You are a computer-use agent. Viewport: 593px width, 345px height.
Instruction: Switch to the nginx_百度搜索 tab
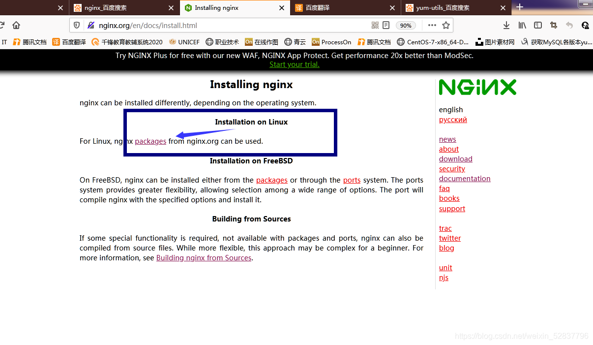tap(124, 8)
